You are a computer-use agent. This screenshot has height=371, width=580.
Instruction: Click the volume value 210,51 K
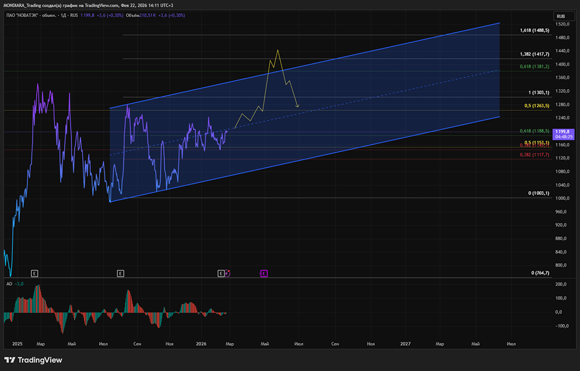coord(147,16)
